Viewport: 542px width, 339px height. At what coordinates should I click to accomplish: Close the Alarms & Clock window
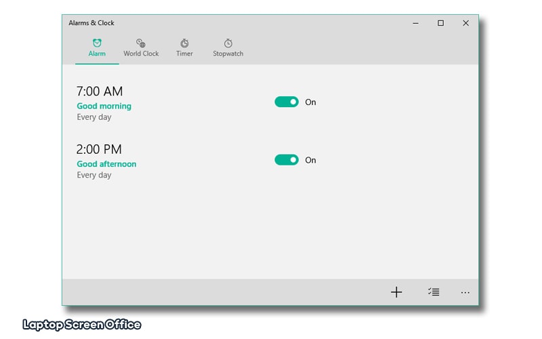point(465,23)
